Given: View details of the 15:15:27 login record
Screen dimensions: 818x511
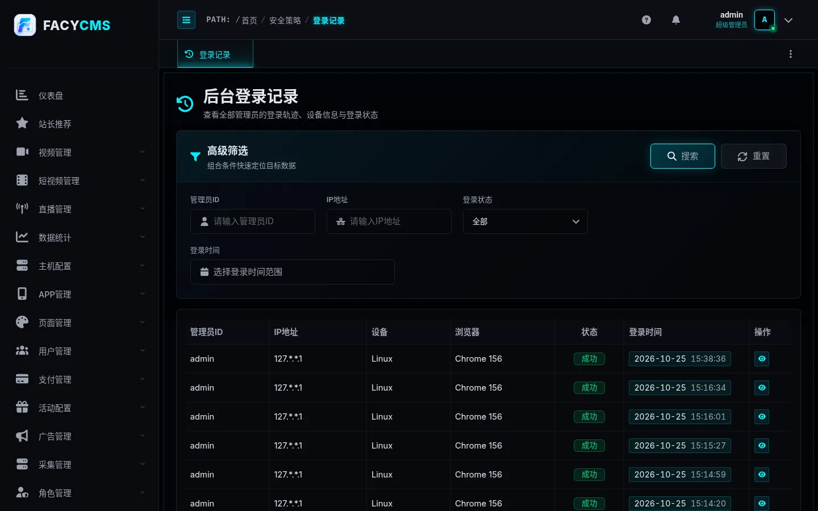Looking at the screenshot, I should [762, 446].
